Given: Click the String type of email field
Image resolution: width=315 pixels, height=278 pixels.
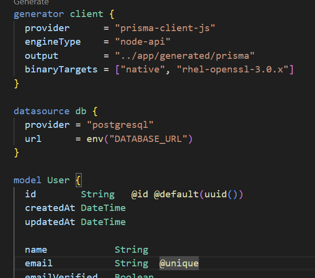Looking at the screenshot, I should [x=131, y=264].
